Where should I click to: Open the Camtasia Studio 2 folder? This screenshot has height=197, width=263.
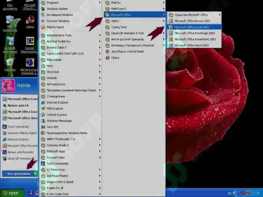(x=71, y=146)
